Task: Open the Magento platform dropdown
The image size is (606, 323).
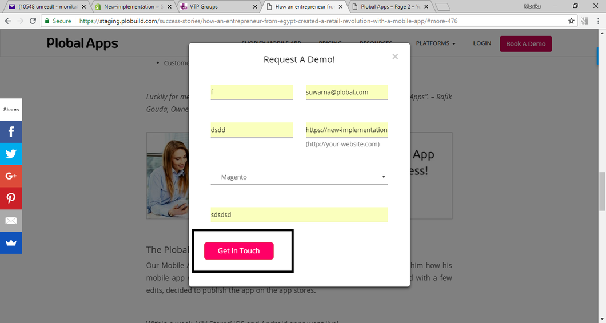Action: pyautogui.click(x=299, y=177)
